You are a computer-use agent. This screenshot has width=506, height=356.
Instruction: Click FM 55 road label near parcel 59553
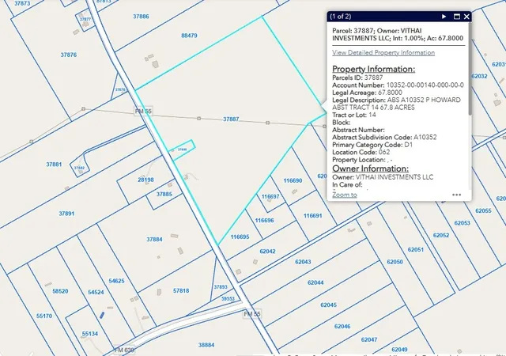click(252, 314)
